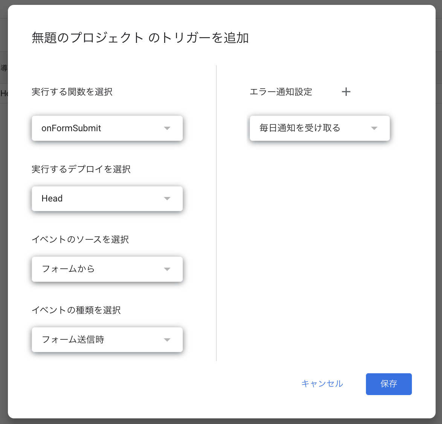Screen dimensions: 442x424
Task: Click the dropdown arrow beside onFormSubmit
Action: [167, 128]
